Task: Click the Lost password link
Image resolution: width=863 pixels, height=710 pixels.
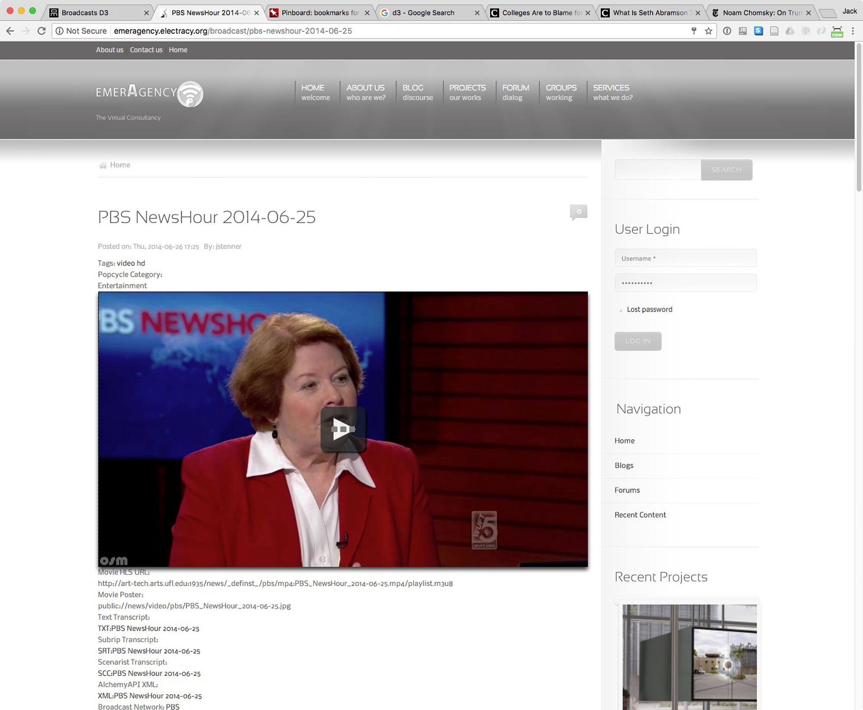Action: pyautogui.click(x=649, y=309)
